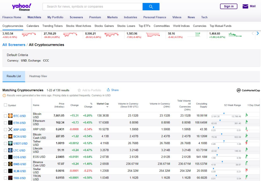Toggle the select-all checkbox in Symbol header
Image resolution: width=261 pixels, height=181 pixels.
[5, 105]
